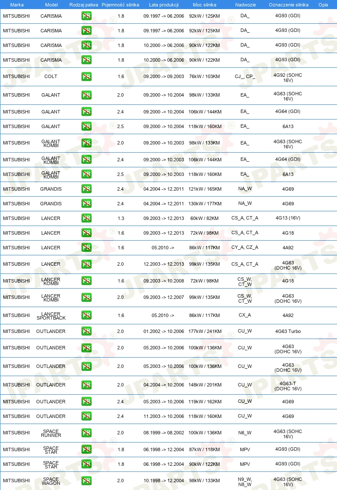Select the SPACE WAGON model cell
Screen dimensions: 337x490
(x=51, y=481)
